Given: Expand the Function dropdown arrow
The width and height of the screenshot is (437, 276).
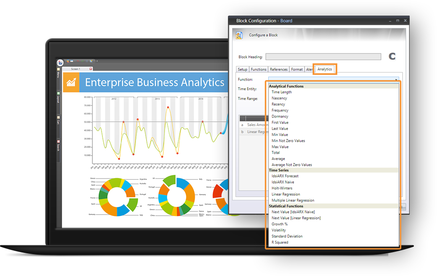Looking at the screenshot, I should [x=396, y=79].
